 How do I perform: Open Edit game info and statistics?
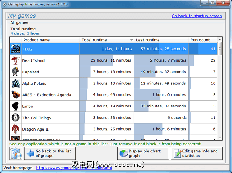[196, 153]
